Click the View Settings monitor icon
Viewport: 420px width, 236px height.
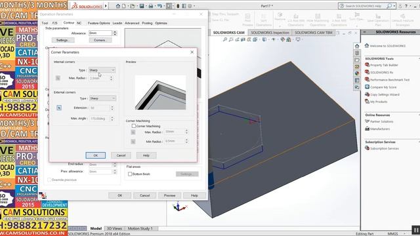298,39
